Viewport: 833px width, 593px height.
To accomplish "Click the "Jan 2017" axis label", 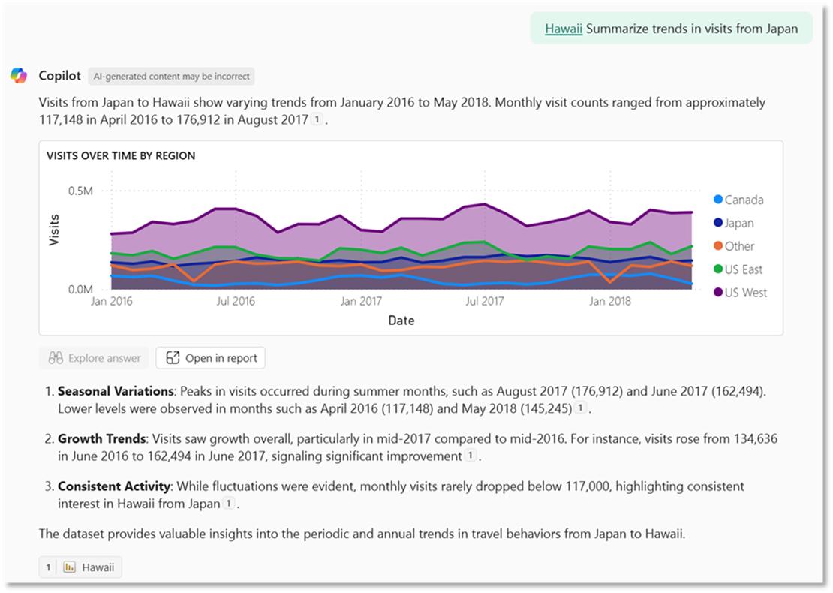I will [x=361, y=301].
